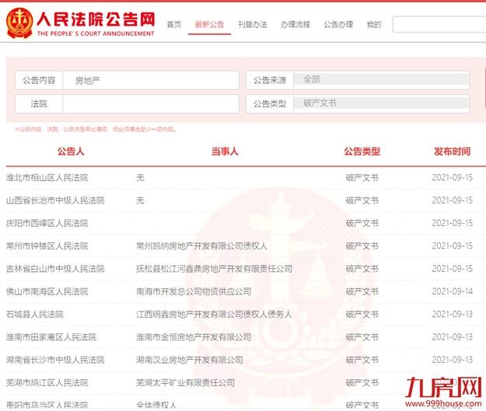Screen dimensions: 486x411
Task: Click the People's Court Announcement logo emblem
Action: click(x=19, y=23)
